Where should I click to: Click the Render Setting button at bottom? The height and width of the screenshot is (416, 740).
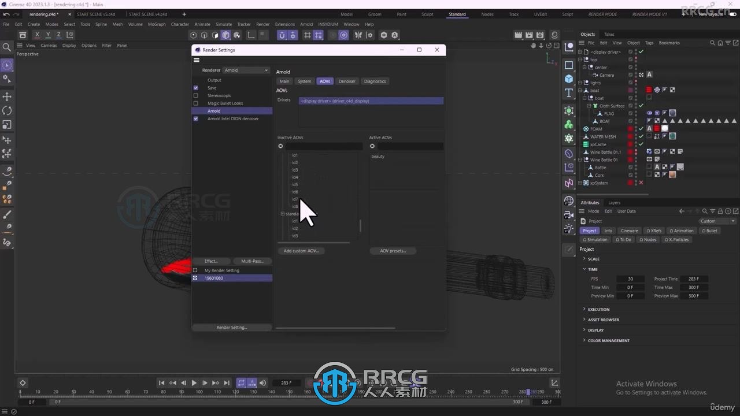click(232, 328)
